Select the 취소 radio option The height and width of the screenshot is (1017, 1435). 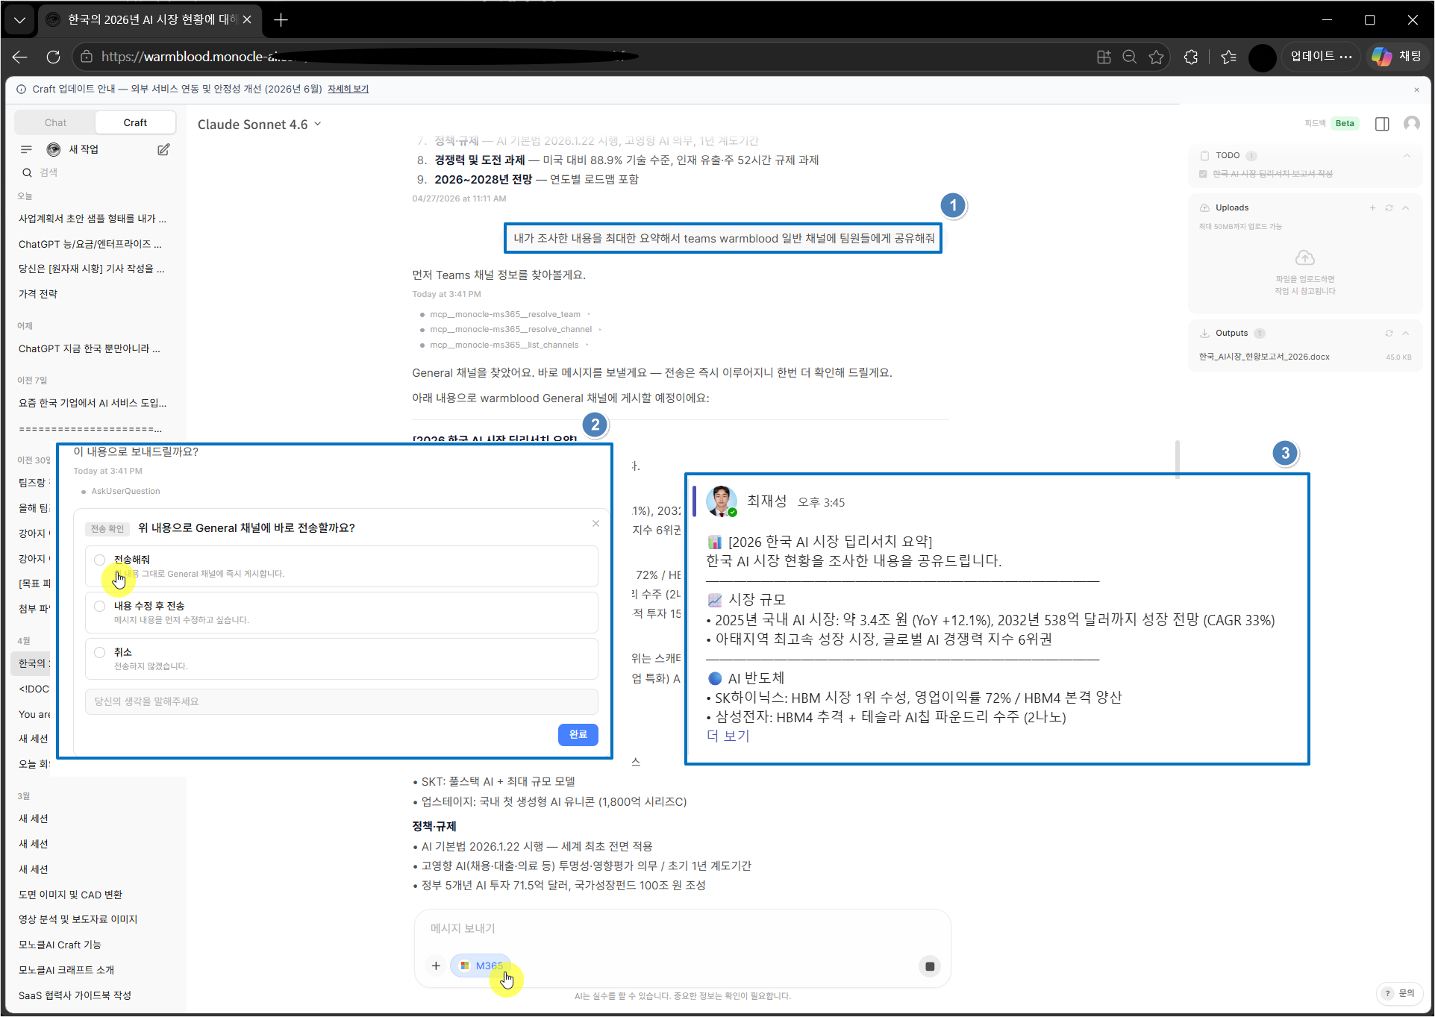[x=100, y=652]
